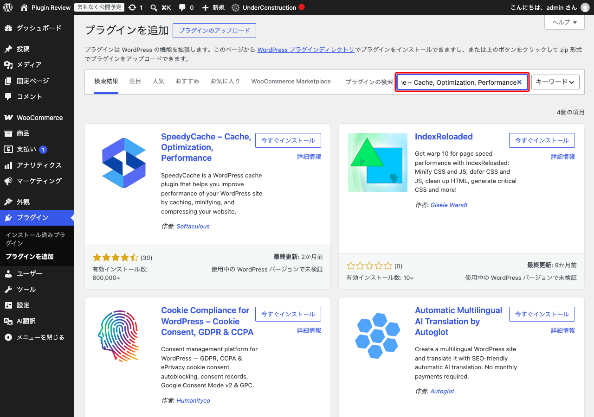This screenshot has height=417, width=594.
Task: Open メディア library from sidebar
Action: pos(37,65)
